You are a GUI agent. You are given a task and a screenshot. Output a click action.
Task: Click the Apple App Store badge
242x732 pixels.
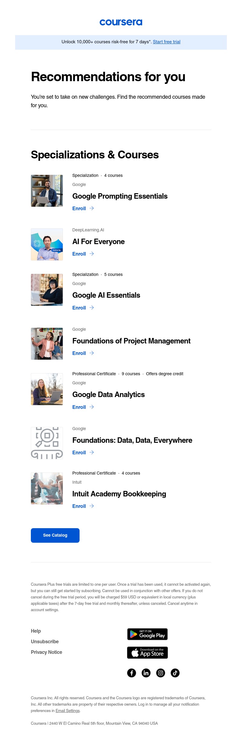point(147,653)
